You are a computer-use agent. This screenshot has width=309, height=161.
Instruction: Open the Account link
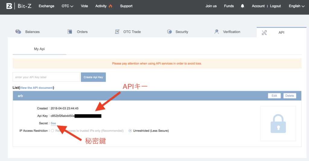(258, 6)
